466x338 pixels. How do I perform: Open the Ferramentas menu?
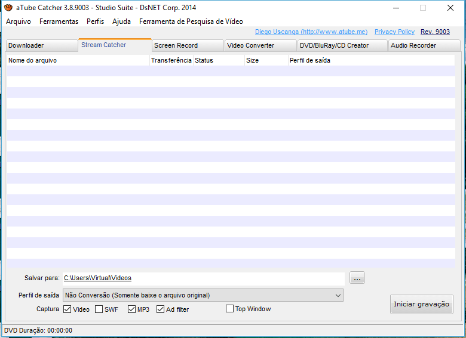click(x=59, y=21)
